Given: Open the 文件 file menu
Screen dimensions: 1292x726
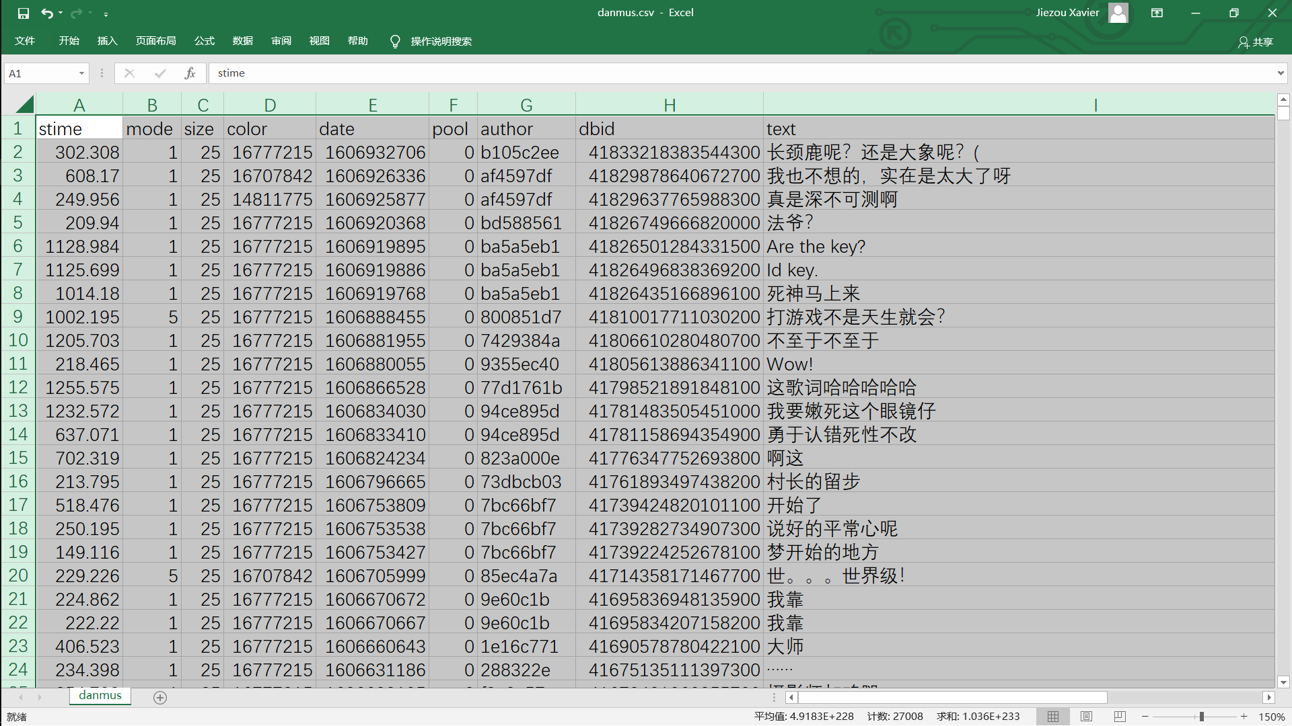Looking at the screenshot, I should pyautogui.click(x=25, y=41).
